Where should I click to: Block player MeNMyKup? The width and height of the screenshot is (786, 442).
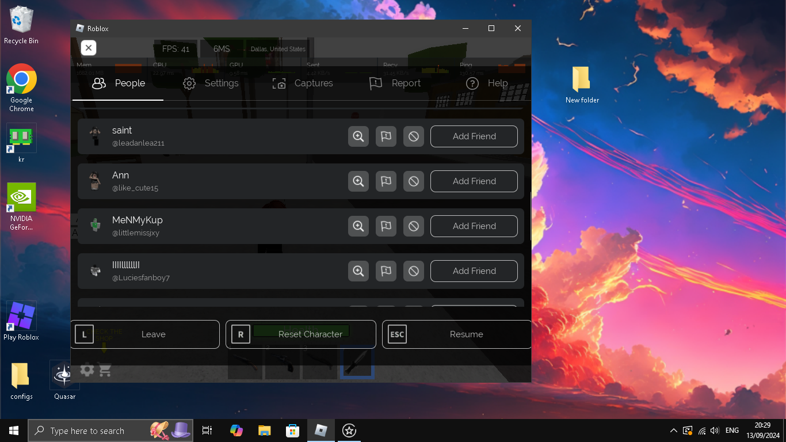(x=414, y=226)
